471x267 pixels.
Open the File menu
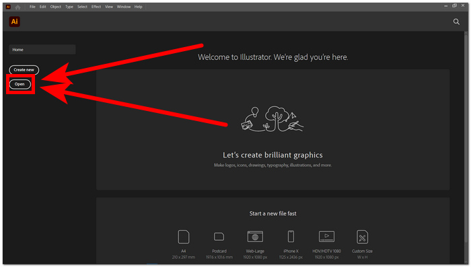[x=32, y=7]
